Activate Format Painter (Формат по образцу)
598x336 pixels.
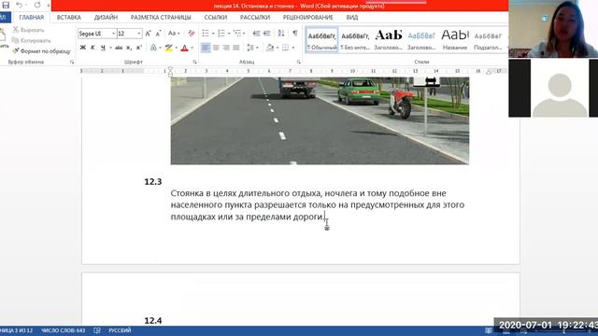(41, 51)
